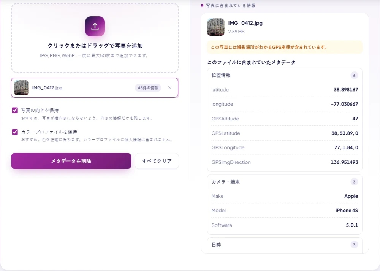Remove IMG_0412.jpg with the X icon

[170, 88]
